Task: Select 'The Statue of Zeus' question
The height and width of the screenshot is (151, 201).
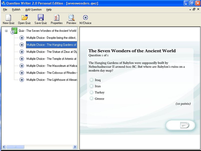Action: click(x=52, y=52)
